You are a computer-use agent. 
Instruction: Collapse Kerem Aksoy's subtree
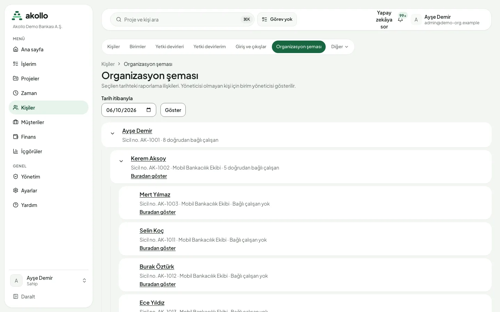[121, 161]
